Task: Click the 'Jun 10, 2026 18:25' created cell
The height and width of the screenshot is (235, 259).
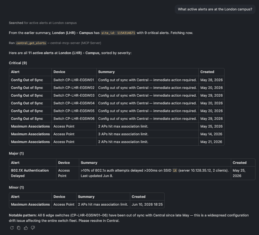Action: pos(147,204)
